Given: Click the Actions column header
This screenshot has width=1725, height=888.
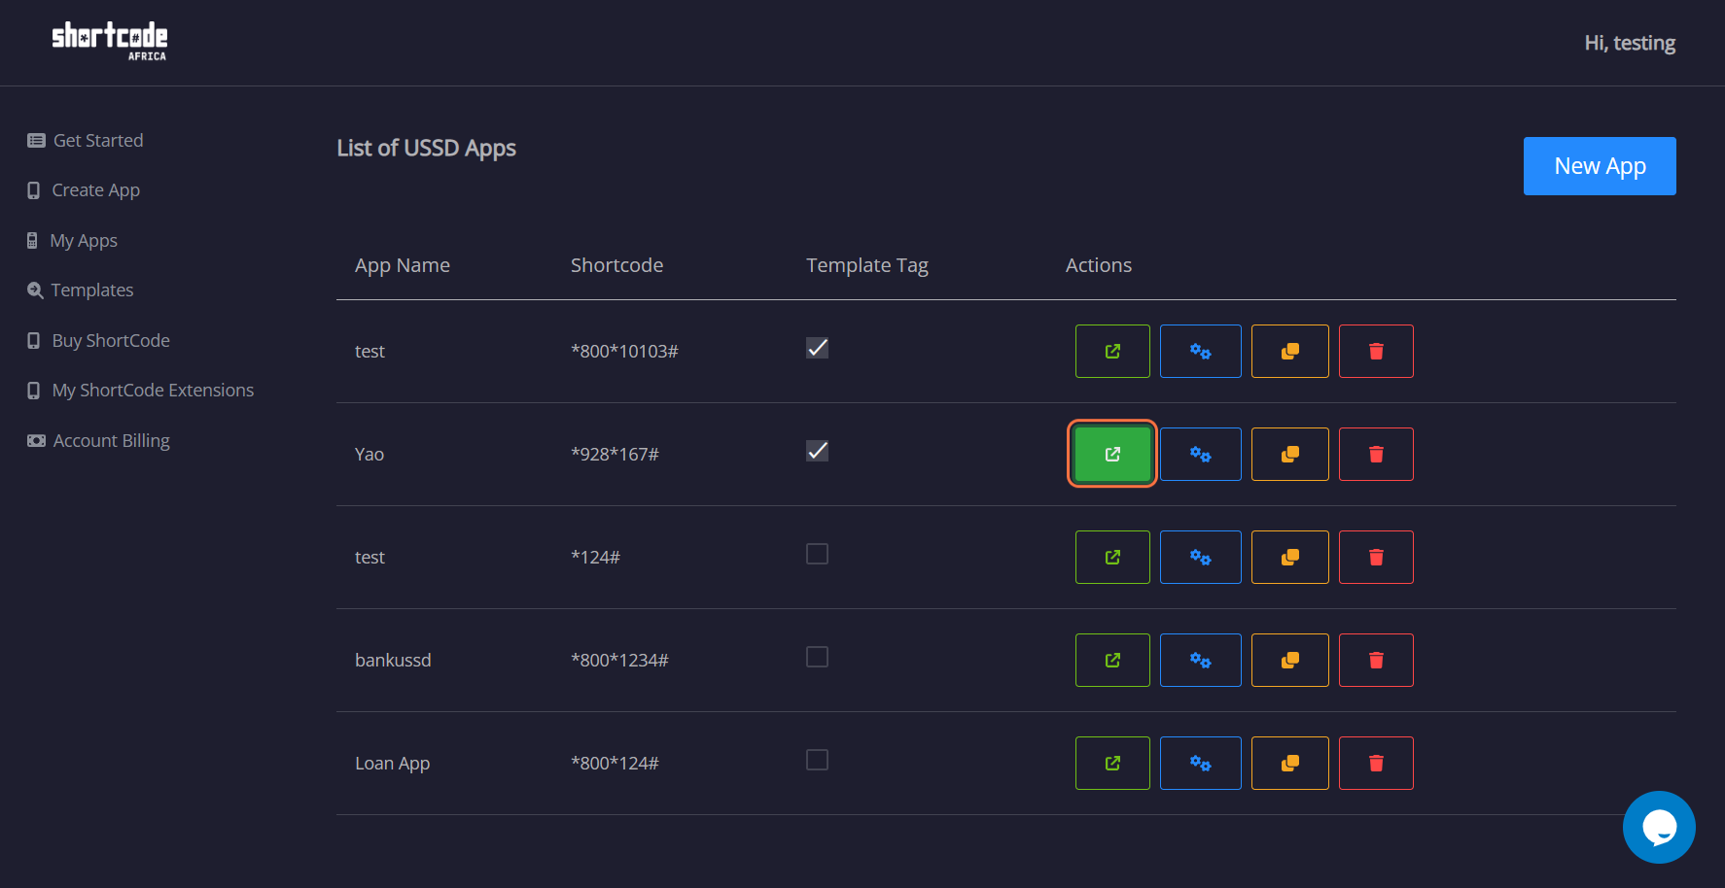Looking at the screenshot, I should click(x=1099, y=265).
